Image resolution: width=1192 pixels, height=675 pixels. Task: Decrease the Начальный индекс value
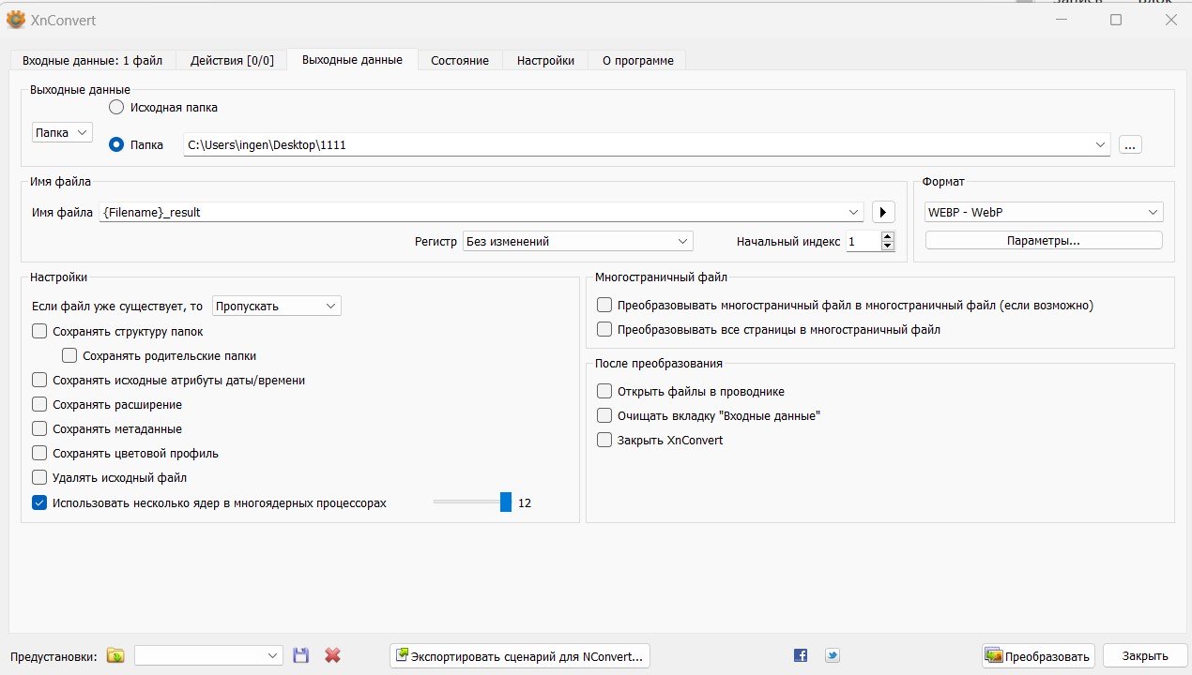pos(888,246)
